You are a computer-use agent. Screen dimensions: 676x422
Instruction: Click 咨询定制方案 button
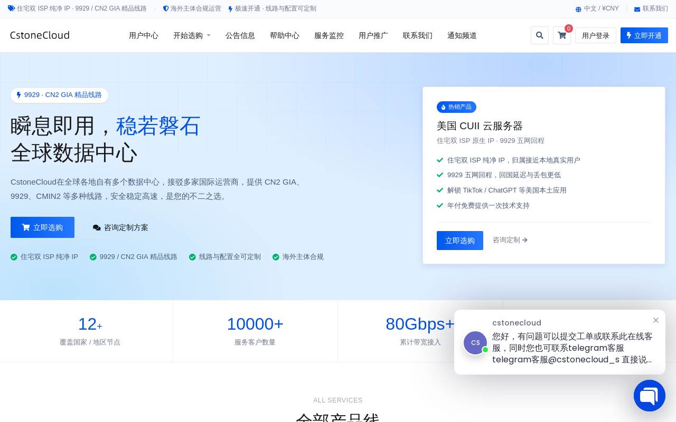120,227
